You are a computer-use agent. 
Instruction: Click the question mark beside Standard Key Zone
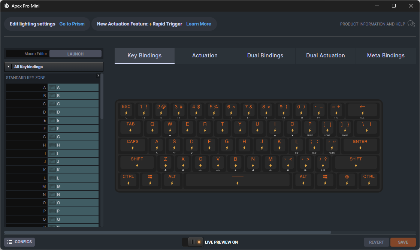(98, 76)
